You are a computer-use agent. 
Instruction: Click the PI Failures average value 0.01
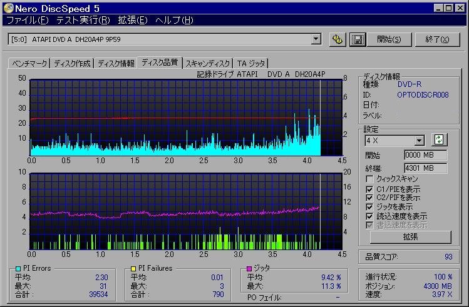pyautogui.click(x=217, y=278)
